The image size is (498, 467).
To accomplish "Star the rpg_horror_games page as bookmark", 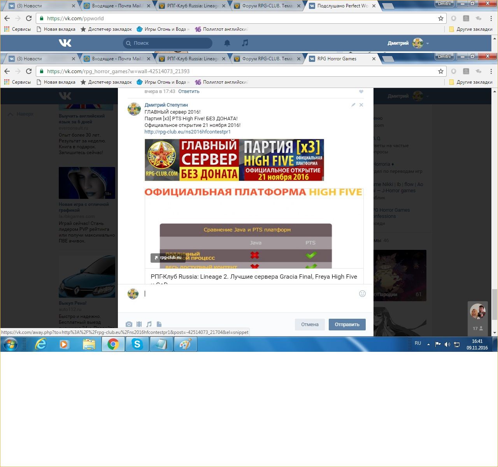I will [x=441, y=71].
